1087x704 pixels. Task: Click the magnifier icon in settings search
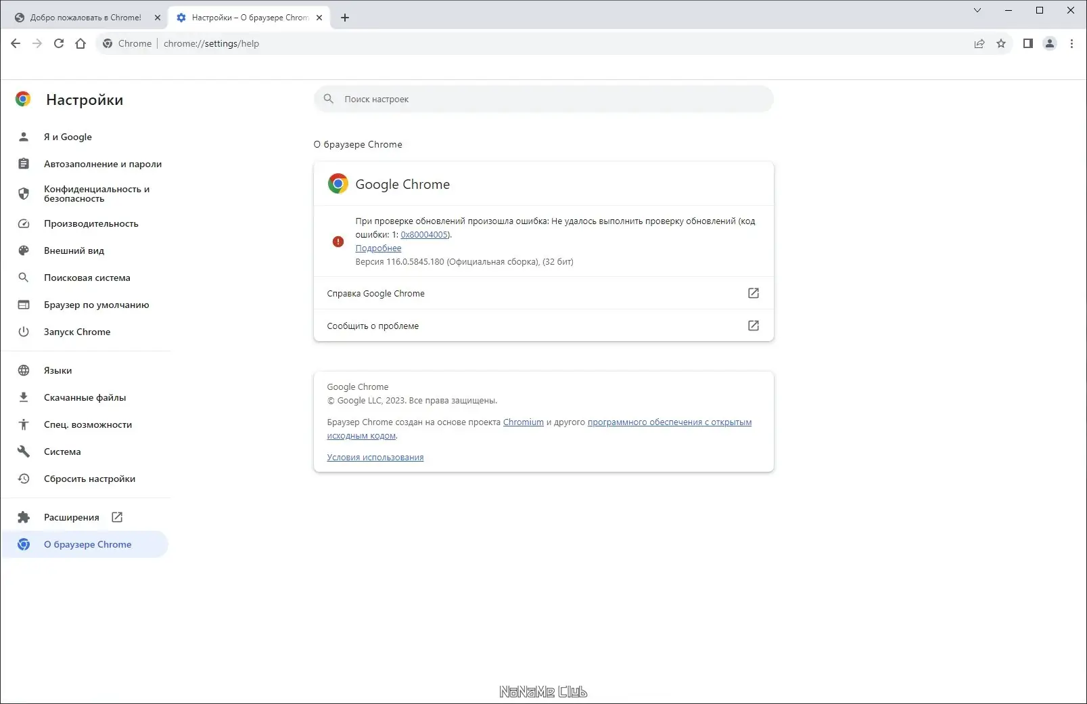[329, 99]
